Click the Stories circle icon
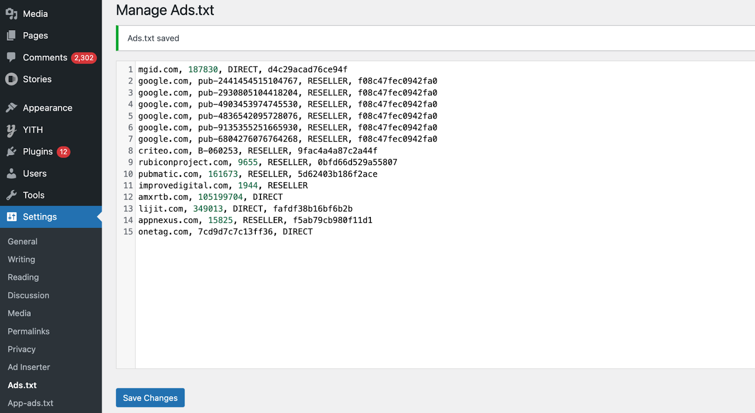 11,79
